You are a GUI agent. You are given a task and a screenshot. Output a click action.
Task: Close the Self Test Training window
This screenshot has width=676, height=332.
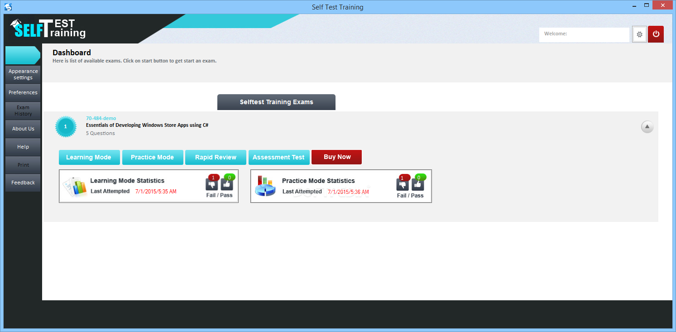click(x=663, y=5)
